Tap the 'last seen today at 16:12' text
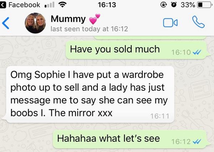 [x=89, y=29]
